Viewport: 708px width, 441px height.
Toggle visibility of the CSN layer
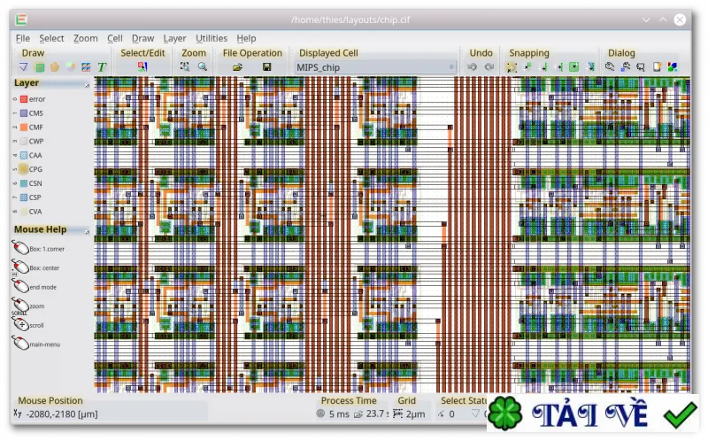tap(32, 183)
